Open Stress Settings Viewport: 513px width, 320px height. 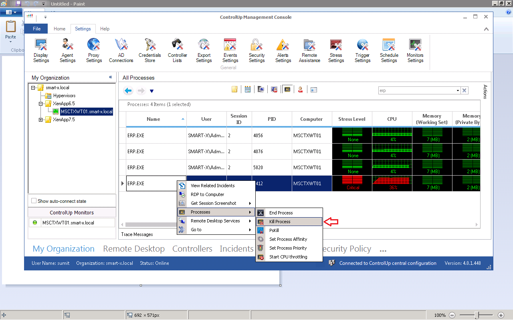[x=336, y=50]
